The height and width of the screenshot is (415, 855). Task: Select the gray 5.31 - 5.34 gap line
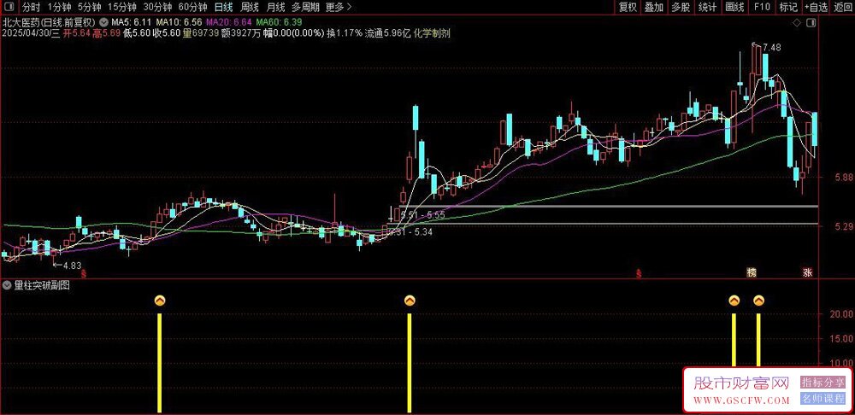coord(603,224)
